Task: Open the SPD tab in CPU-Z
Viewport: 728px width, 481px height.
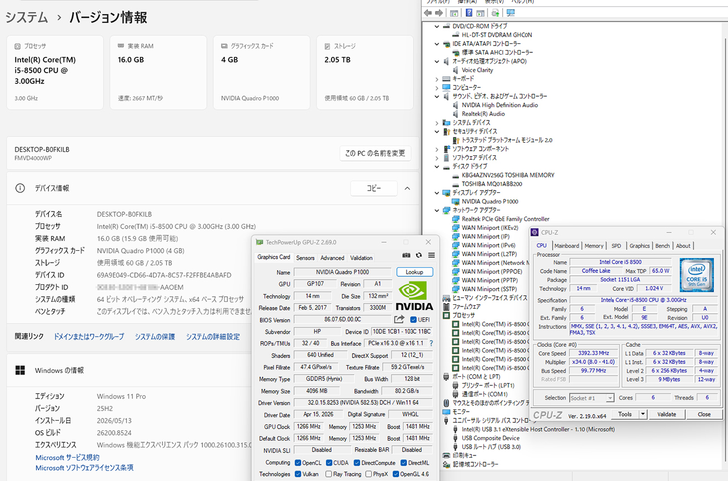Action: click(x=616, y=246)
